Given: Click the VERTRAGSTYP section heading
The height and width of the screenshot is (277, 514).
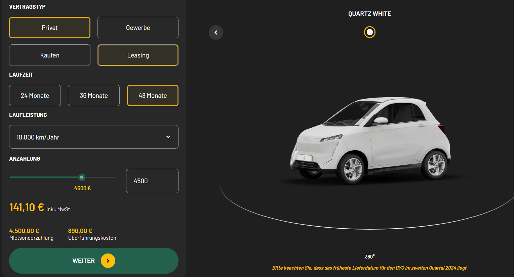Looking at the screenshot, I should point(27,7).
